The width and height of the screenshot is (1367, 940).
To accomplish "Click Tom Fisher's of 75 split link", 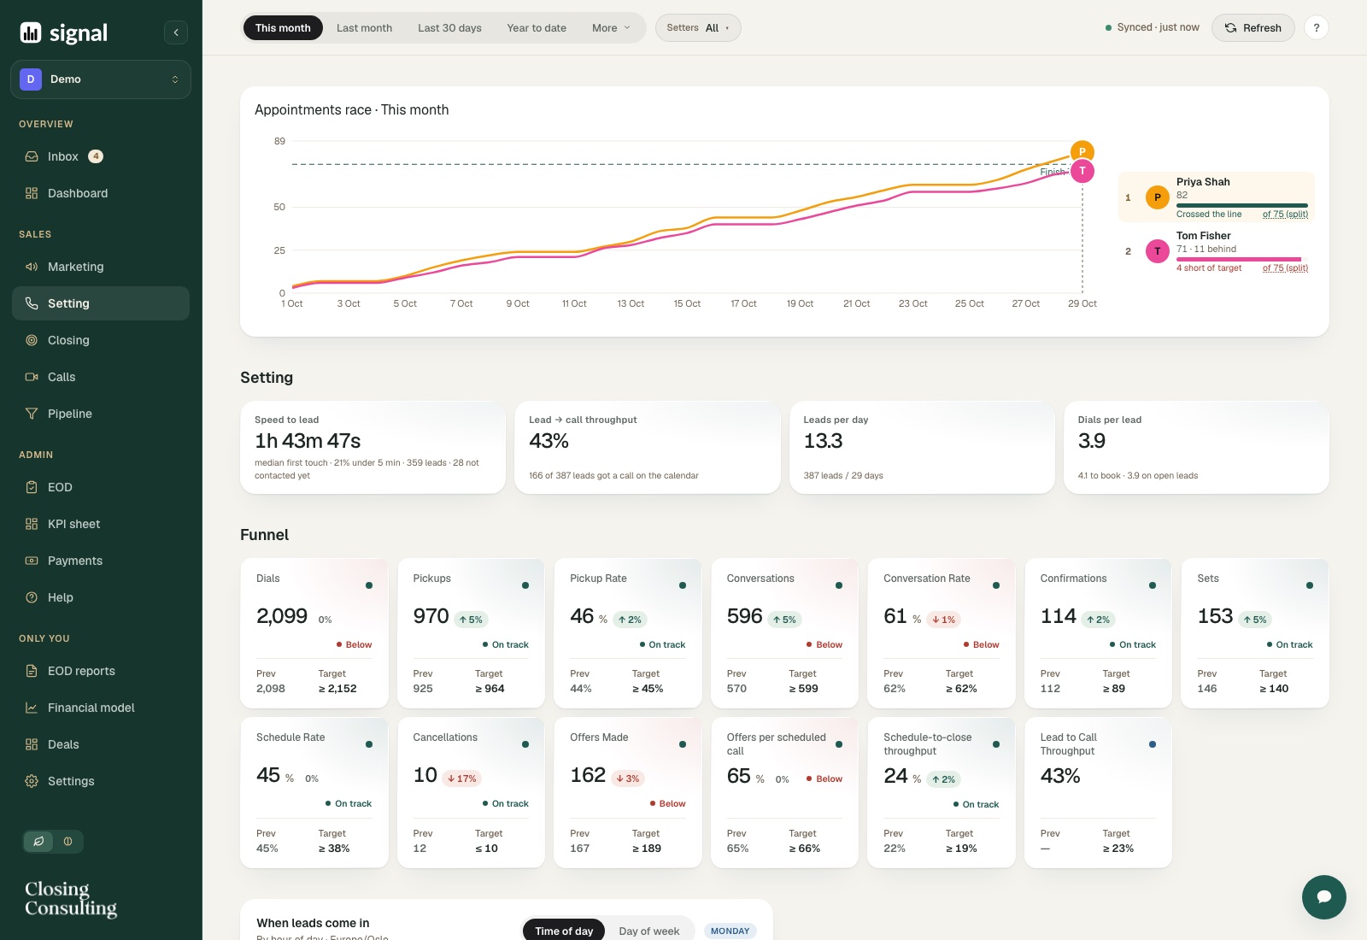I will pyautogui.click(x=1285, y=268).
